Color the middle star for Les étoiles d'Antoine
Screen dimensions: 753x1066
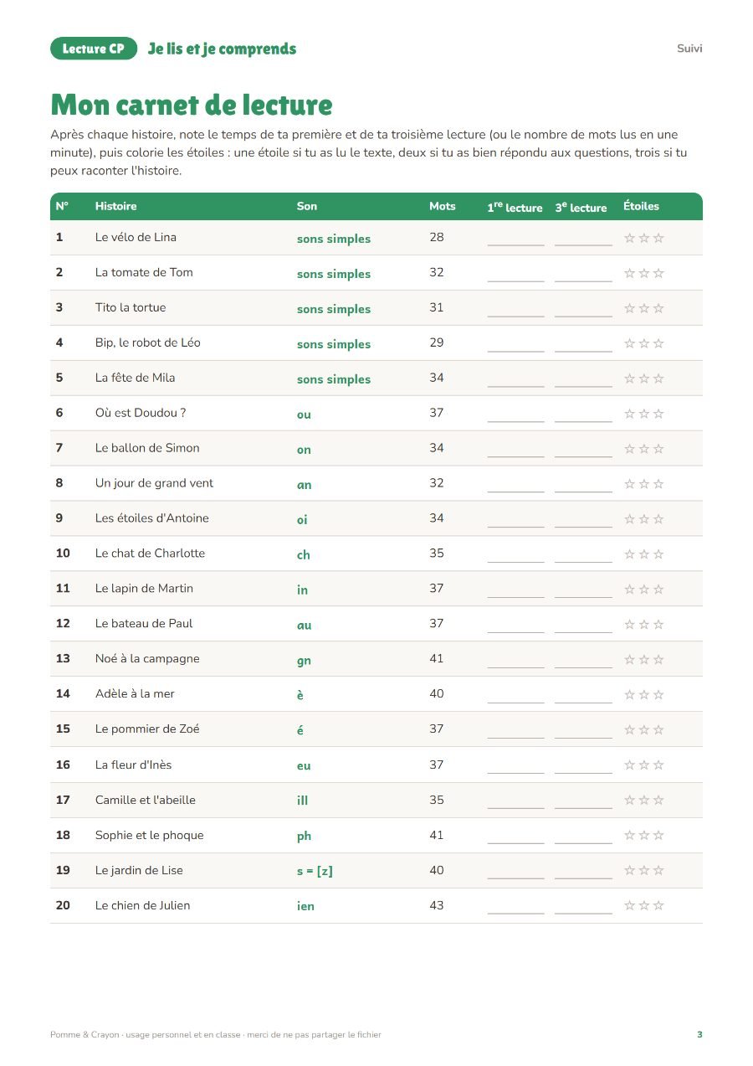[x=644, y=519]
